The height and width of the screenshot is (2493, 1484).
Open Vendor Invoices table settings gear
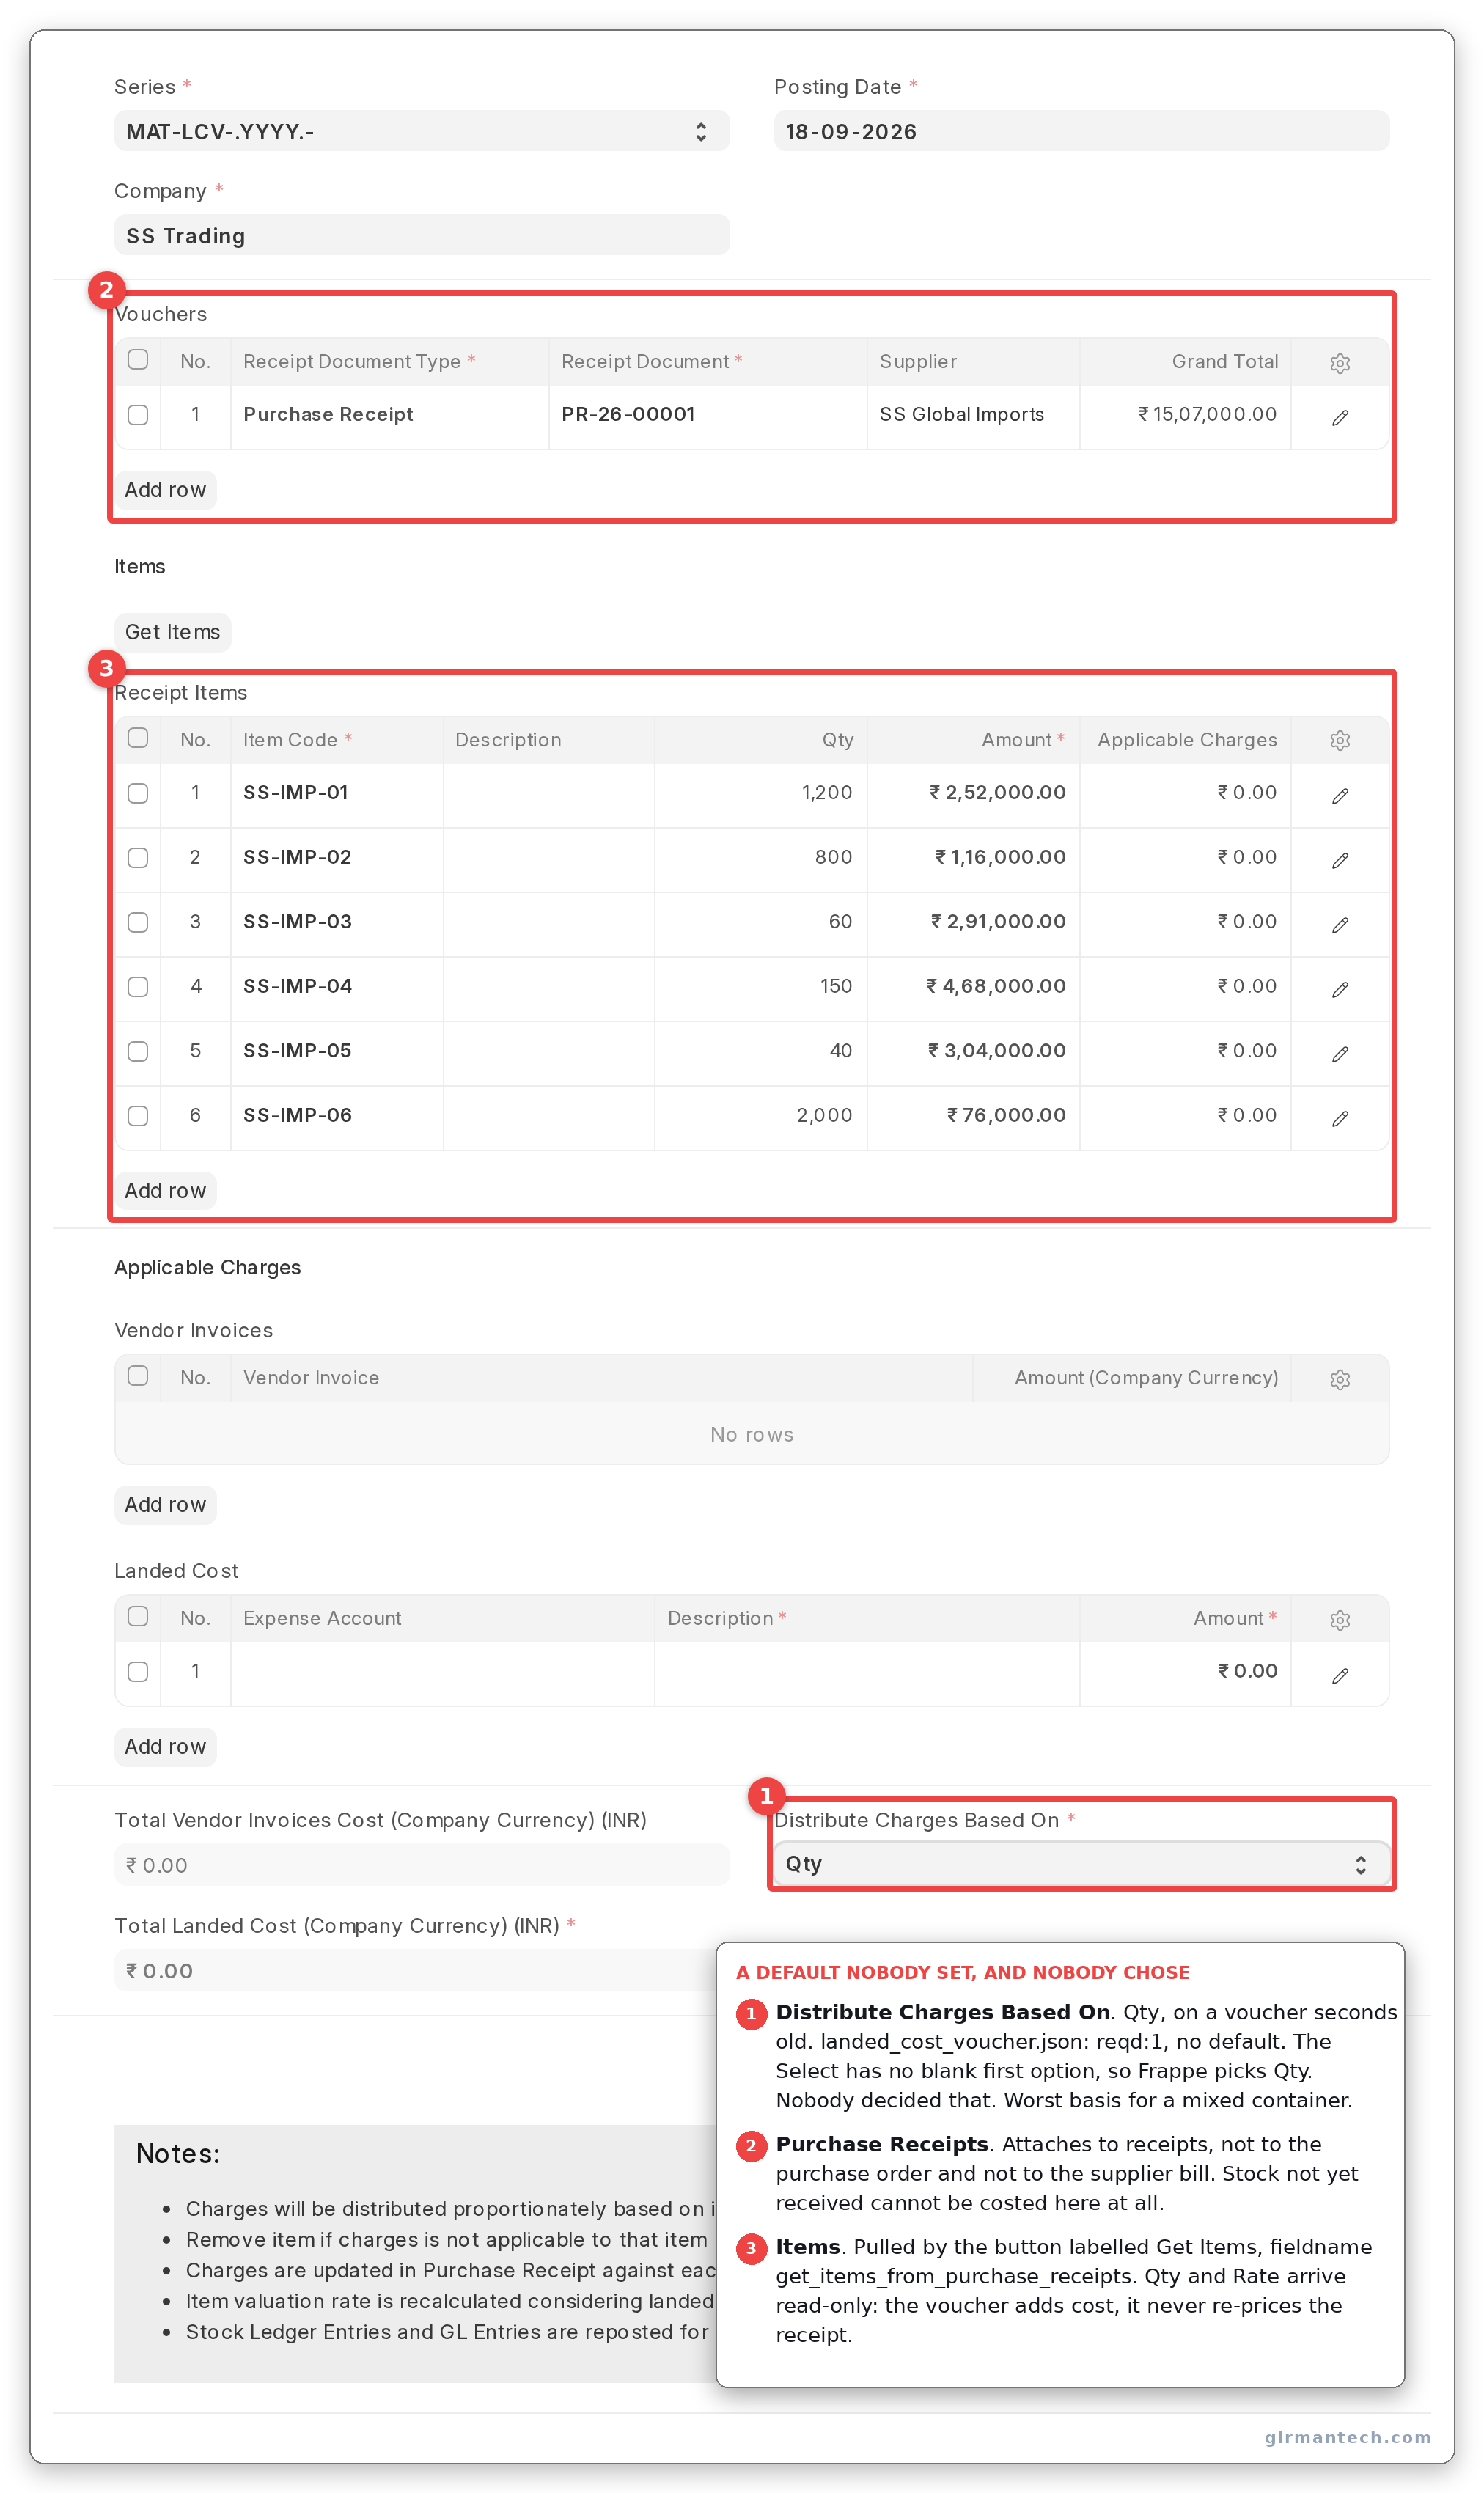tap(1339, 1379)
